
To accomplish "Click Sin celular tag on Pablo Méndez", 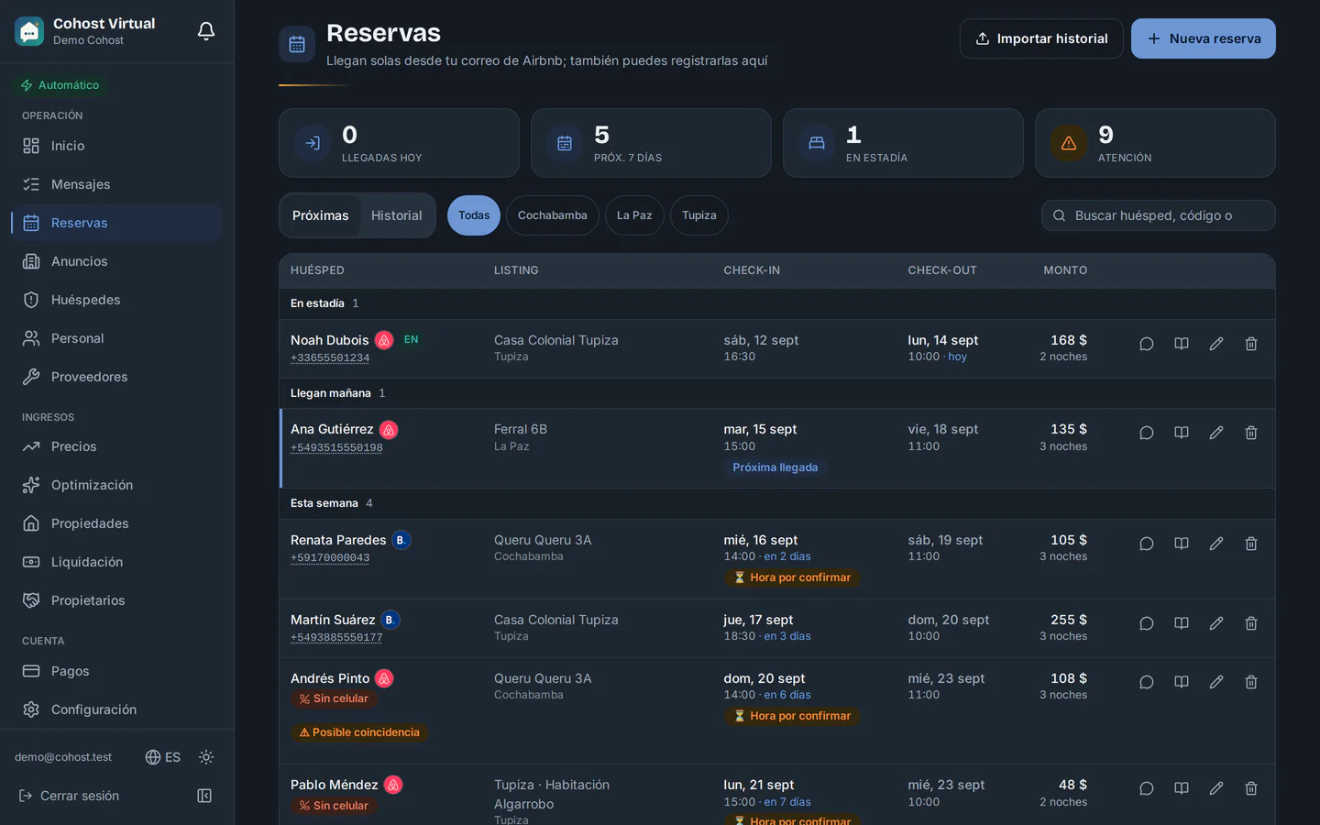I will pyautogui.click(x=334, y=806).
